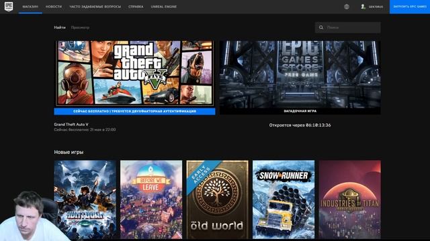
Task: Select the Найти tab
Action: (60, 27)
